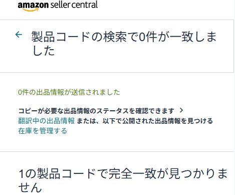The height and width of the screenshot is (195, 235).
Task: Click the bold "amazon" wordmark
Action: point(33,6)
